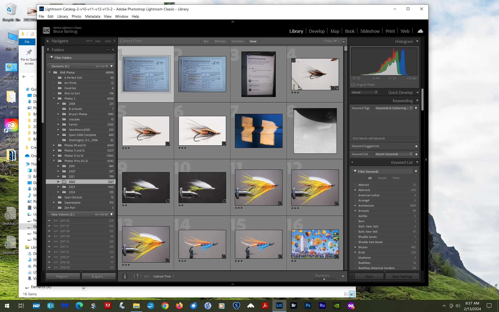Collapse the Histogram panel triangle

point(417,41)
